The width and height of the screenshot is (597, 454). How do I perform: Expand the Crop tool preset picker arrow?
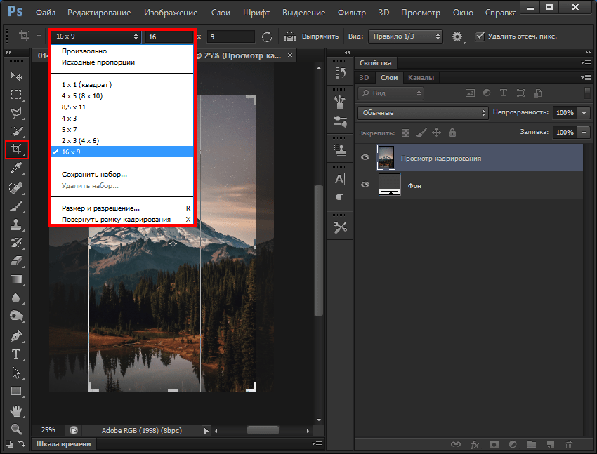pyautogui.click(x=39, y=36)
